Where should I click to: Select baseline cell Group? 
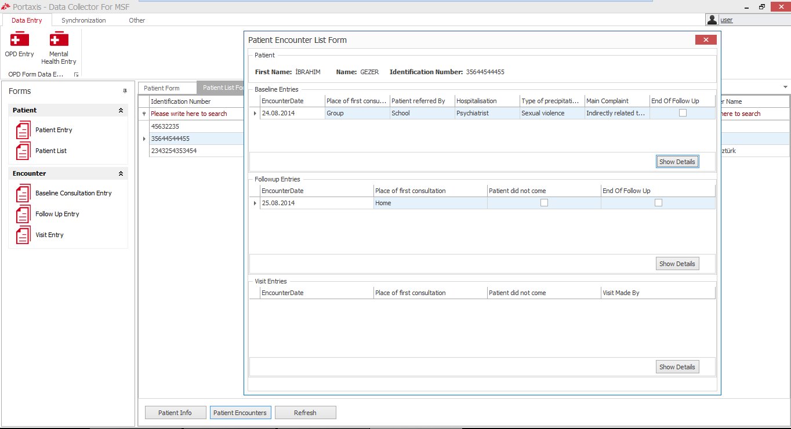point(357,113)
